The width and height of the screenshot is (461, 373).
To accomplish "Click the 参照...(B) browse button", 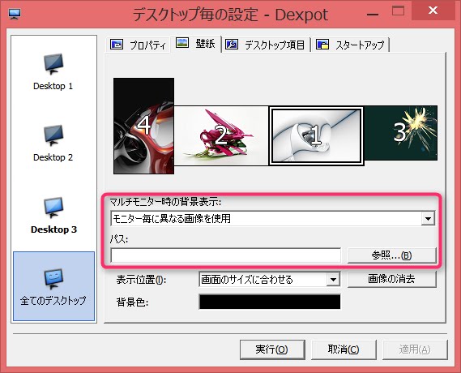I will click(x=391, y=255).
